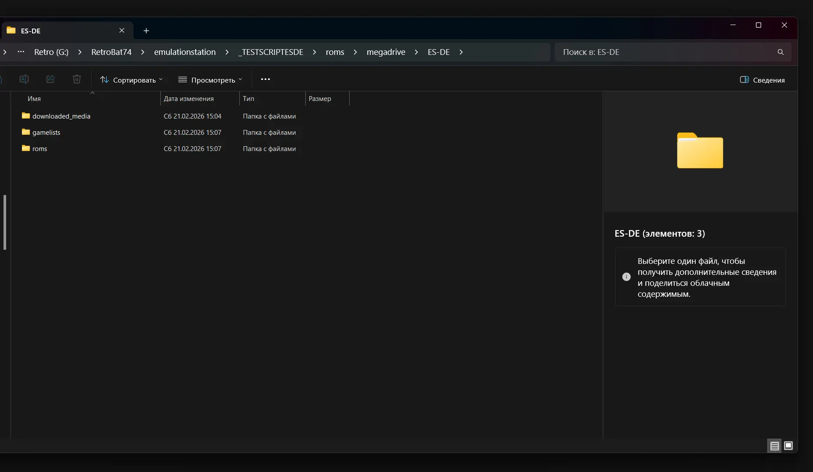Select the gamelists folder
This screenshot has width=813, height=472.
pos(46,133)
